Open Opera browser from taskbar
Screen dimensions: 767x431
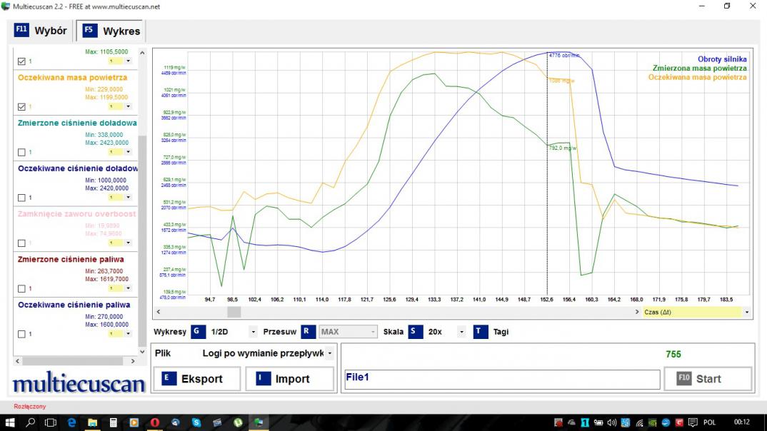point(154,422)
